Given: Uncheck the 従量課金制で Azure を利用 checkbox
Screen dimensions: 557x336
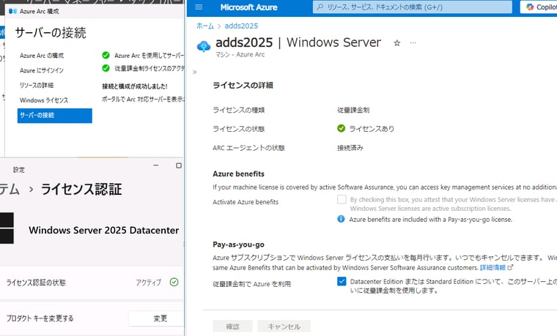Looking at the screenshot, I should (x=342, y=281).
